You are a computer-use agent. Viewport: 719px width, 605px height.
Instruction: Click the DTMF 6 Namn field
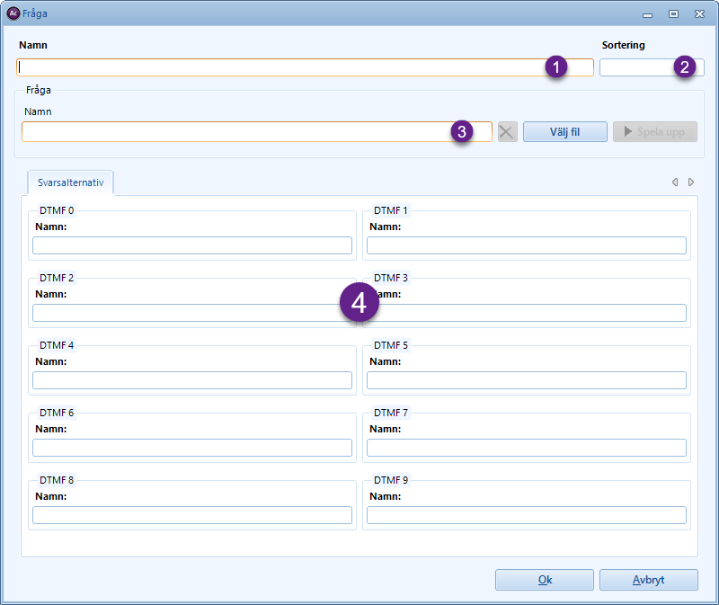192,448
